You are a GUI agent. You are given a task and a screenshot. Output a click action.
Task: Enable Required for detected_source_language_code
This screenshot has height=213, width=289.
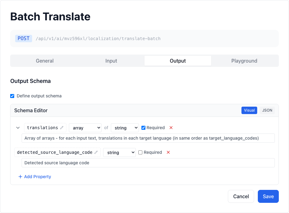(x=140, y=152)
